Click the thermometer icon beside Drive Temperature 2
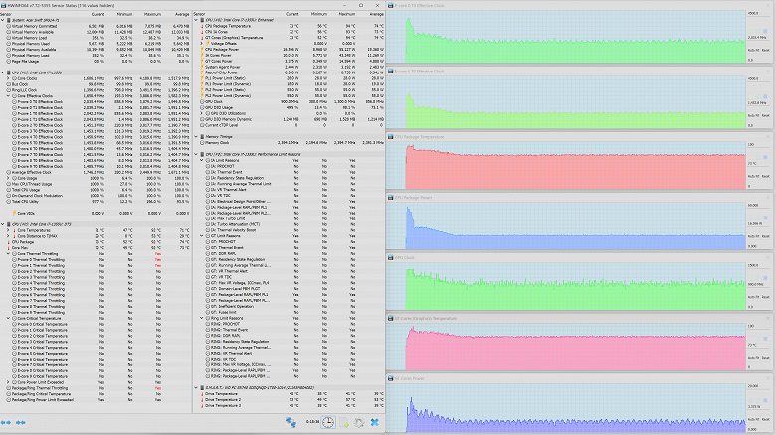Image resolution: width=776 pixels, height=435 pixels. click(x=202, y=400)
